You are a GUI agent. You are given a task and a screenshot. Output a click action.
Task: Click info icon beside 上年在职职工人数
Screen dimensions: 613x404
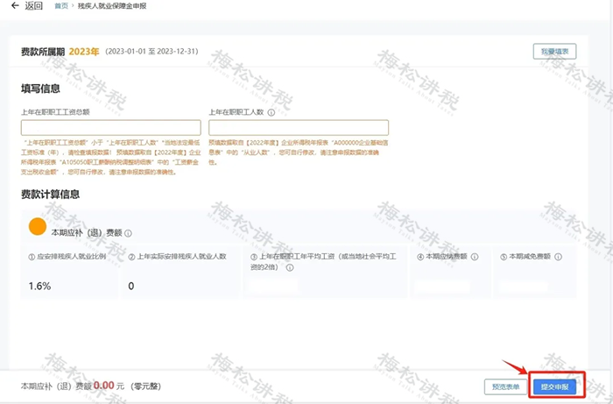271,113
